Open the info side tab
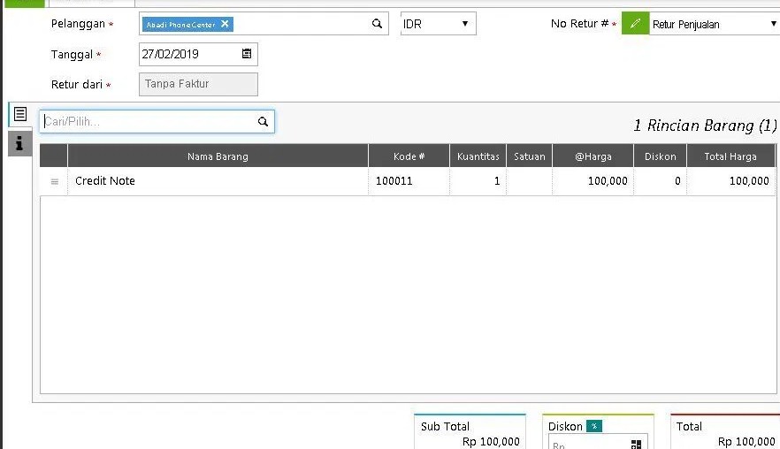Image resolution: width=780 pixels, height=449 pixels. coord(19,143)
